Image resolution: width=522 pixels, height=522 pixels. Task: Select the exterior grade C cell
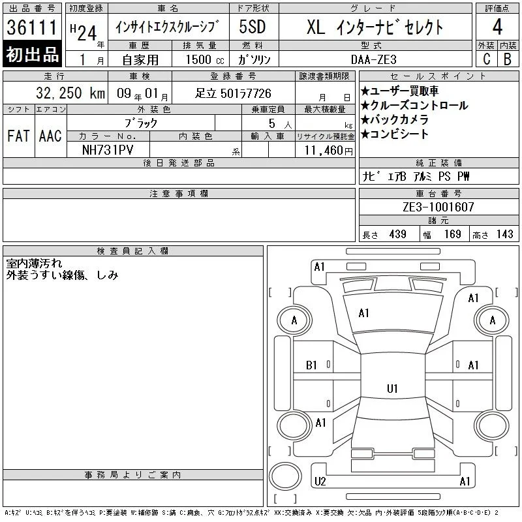486,59
